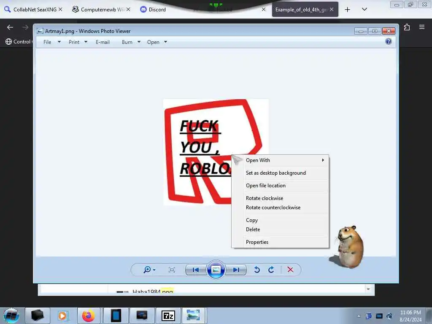Viewport: 432px width, 324px height.
Task: Click the Control globe icon in browser bar
Action: pos(8,42)
